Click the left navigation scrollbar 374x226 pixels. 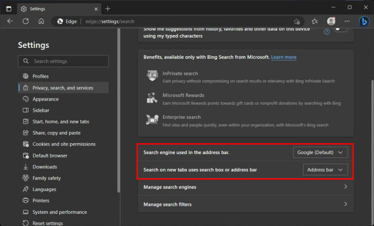coord(118,110)
